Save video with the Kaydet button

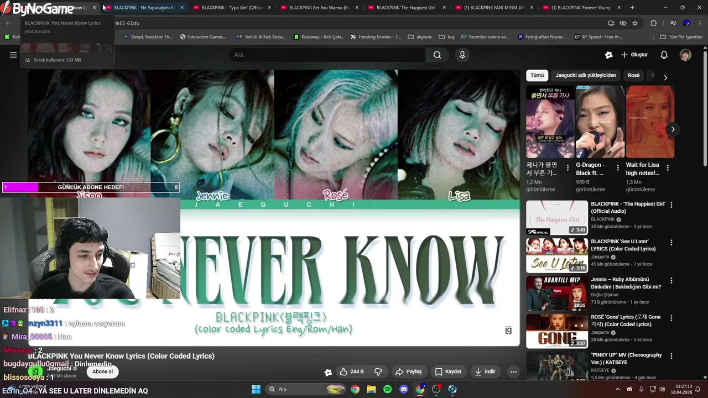tap(448, 371)
